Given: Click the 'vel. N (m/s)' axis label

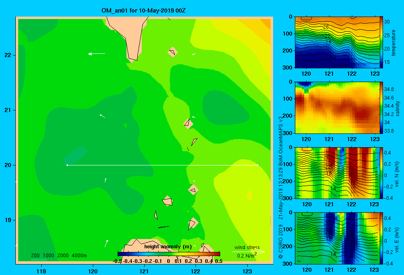Looking at the screenshot, I should click(x=397, y=174).
